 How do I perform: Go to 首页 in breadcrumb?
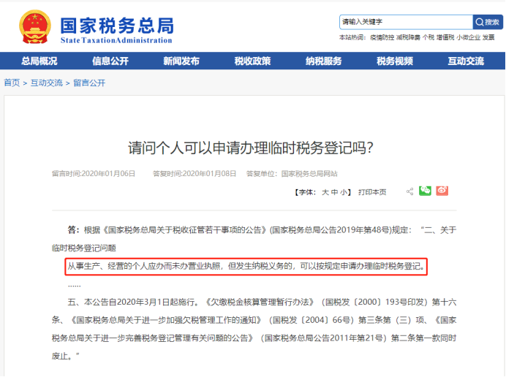tap(12, 83)
